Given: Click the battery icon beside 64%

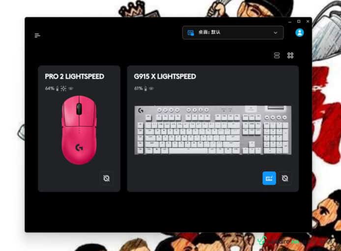Looking at the screenshot, I should (57, 88).
